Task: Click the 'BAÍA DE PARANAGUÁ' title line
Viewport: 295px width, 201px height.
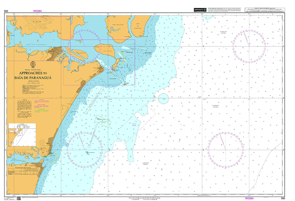Action: pyautogui.click(x=33, y=78)
